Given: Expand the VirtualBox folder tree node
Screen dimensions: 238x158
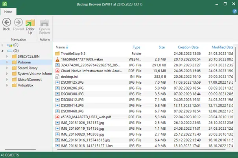Looking at the screenshot, I should 7,85.
